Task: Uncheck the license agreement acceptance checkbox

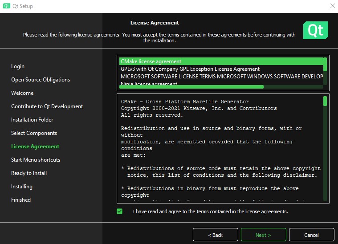Action: 120,211
